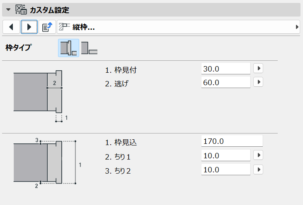Open the arrow menu beside 枠見付
Image resolution: width=303 pixels, height=205 pixels.
(x=258, y=68)
